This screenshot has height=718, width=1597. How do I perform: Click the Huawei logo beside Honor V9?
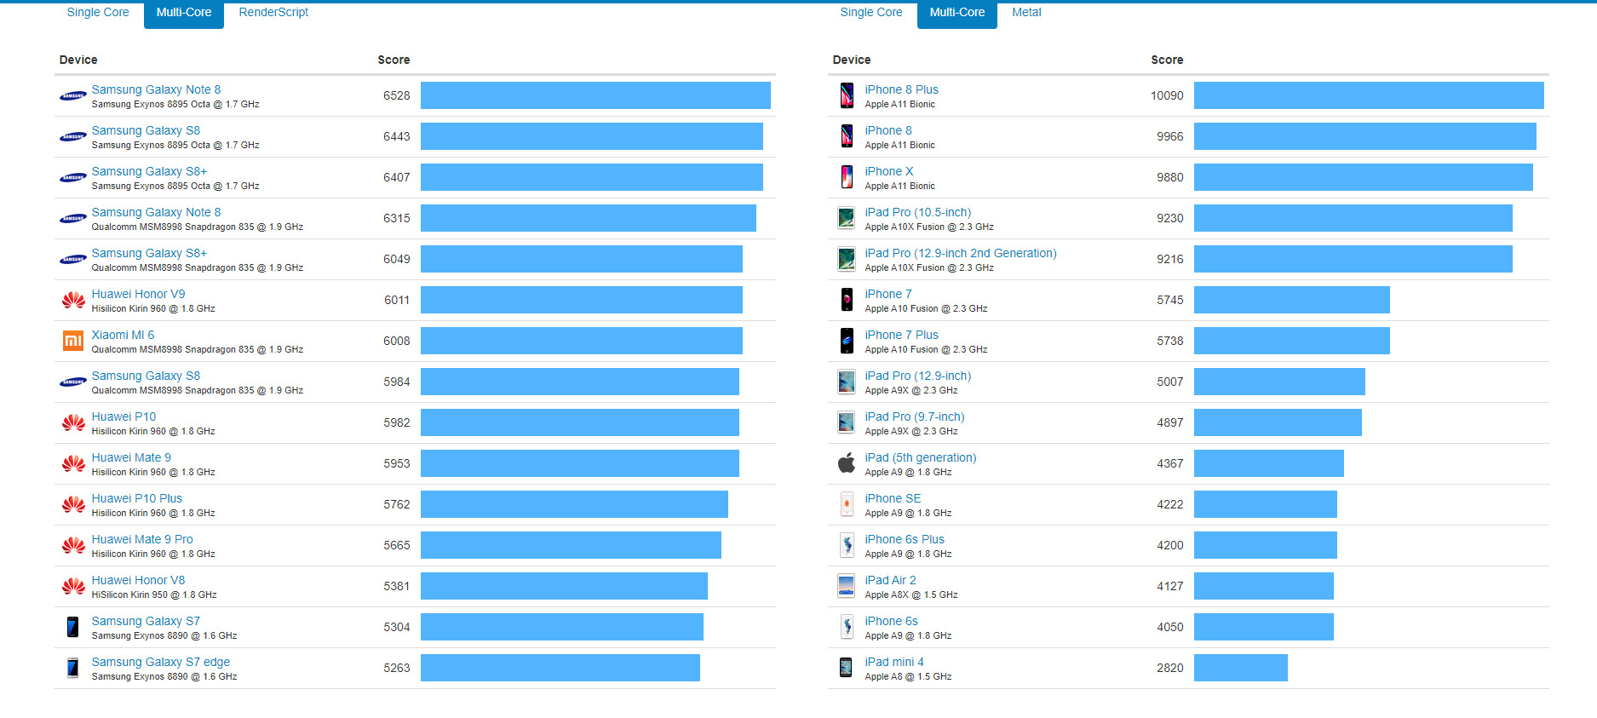[x=73, y=300]
